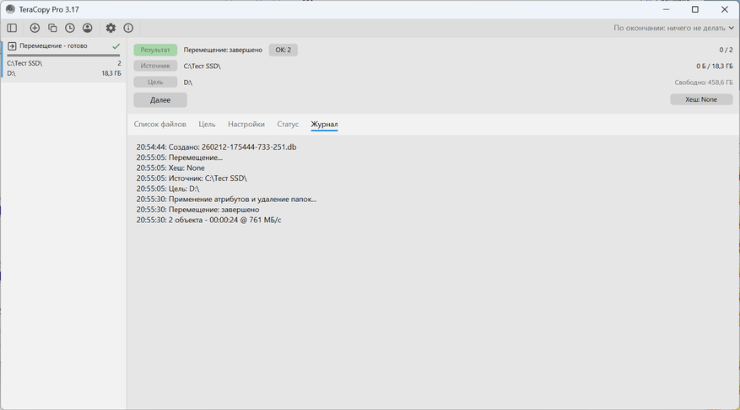
Task: Switch to the 'Список файлов' tab
Action: coord(160,125)
